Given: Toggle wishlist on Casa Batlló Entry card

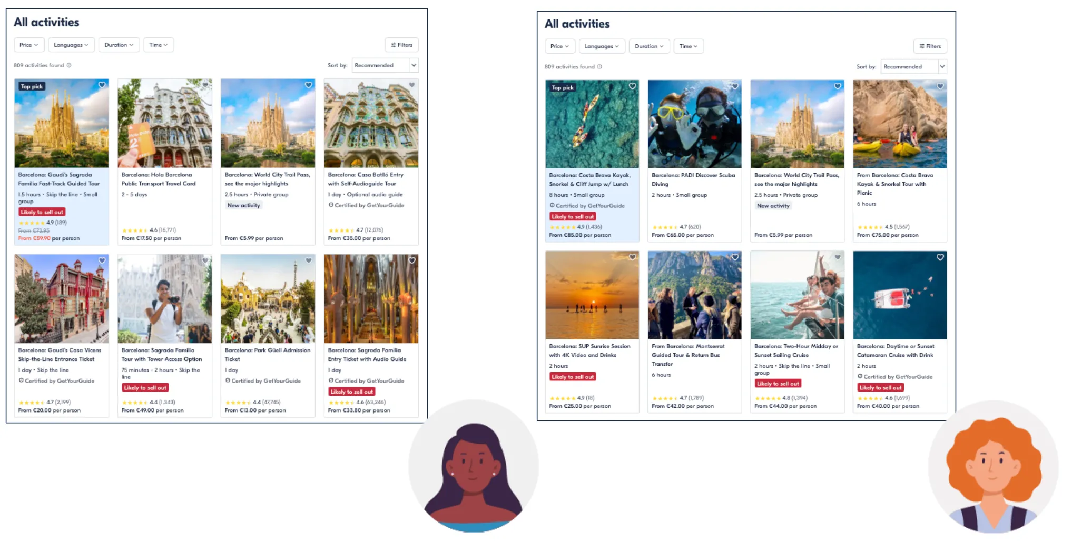Looking at the screenshot, I should 411,85.
